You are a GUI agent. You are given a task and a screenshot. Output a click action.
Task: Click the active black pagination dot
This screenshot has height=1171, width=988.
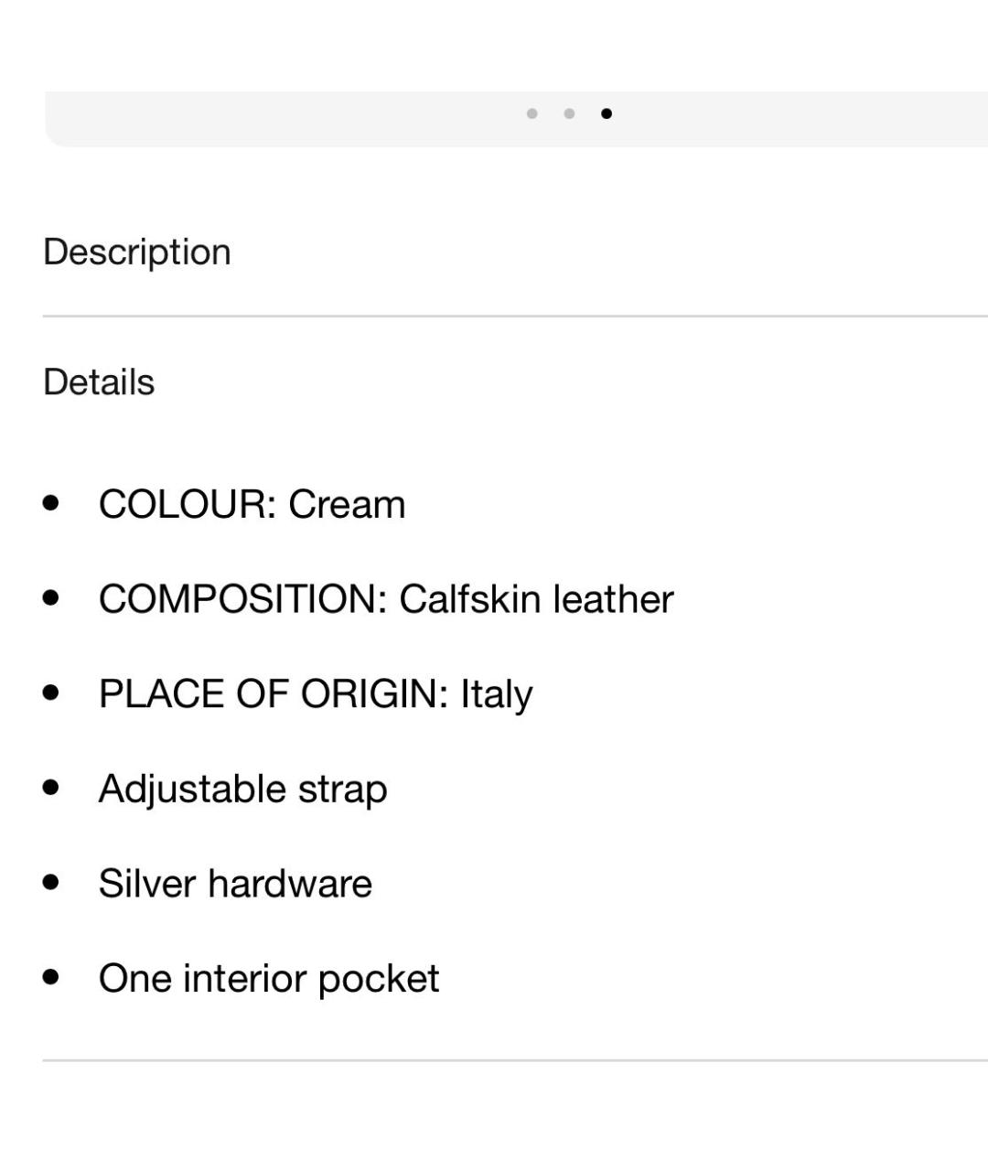click(607, 113)
